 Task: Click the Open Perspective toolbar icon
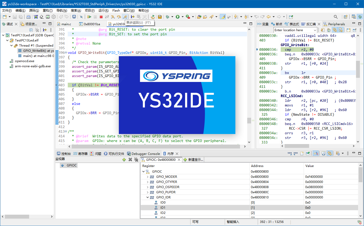346,17
